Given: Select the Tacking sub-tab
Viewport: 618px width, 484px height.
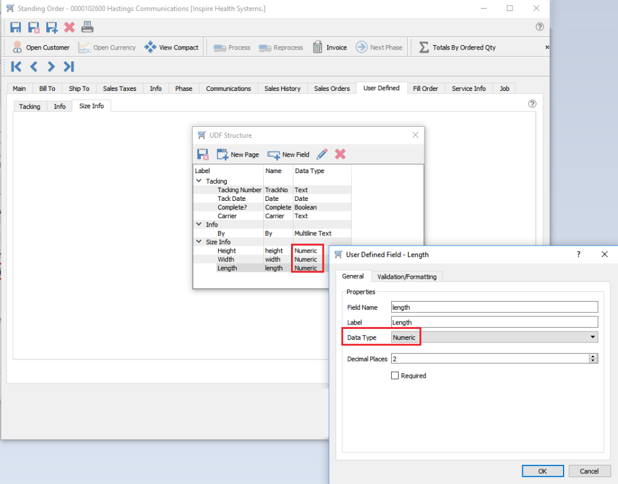Looking at the screenshot, I should [30, 106].
